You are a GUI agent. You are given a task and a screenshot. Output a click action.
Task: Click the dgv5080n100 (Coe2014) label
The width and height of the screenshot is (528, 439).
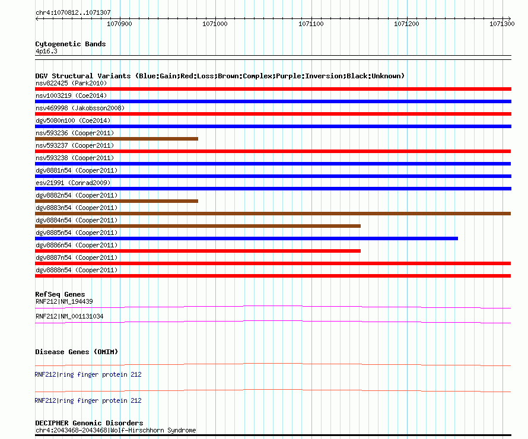tap(73, 120)
